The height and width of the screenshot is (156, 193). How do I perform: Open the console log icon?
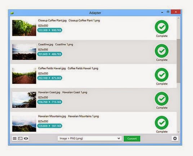point(20,138)
